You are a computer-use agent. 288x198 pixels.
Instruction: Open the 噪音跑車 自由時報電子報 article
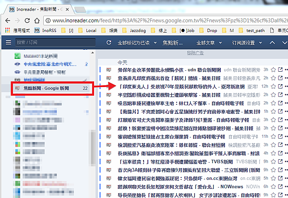(181, 103)
